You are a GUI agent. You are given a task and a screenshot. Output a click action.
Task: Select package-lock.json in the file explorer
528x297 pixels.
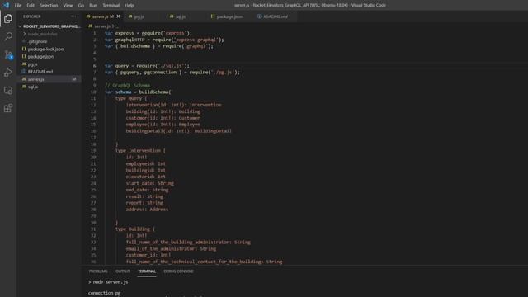(x=49, y=49)
